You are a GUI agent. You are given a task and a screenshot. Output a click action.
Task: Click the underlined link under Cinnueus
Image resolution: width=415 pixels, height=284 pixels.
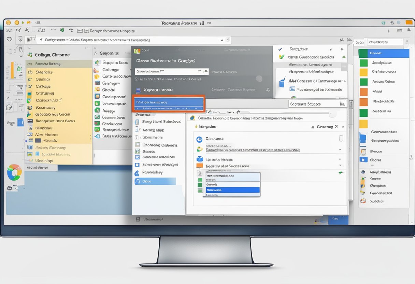(253, 150)
